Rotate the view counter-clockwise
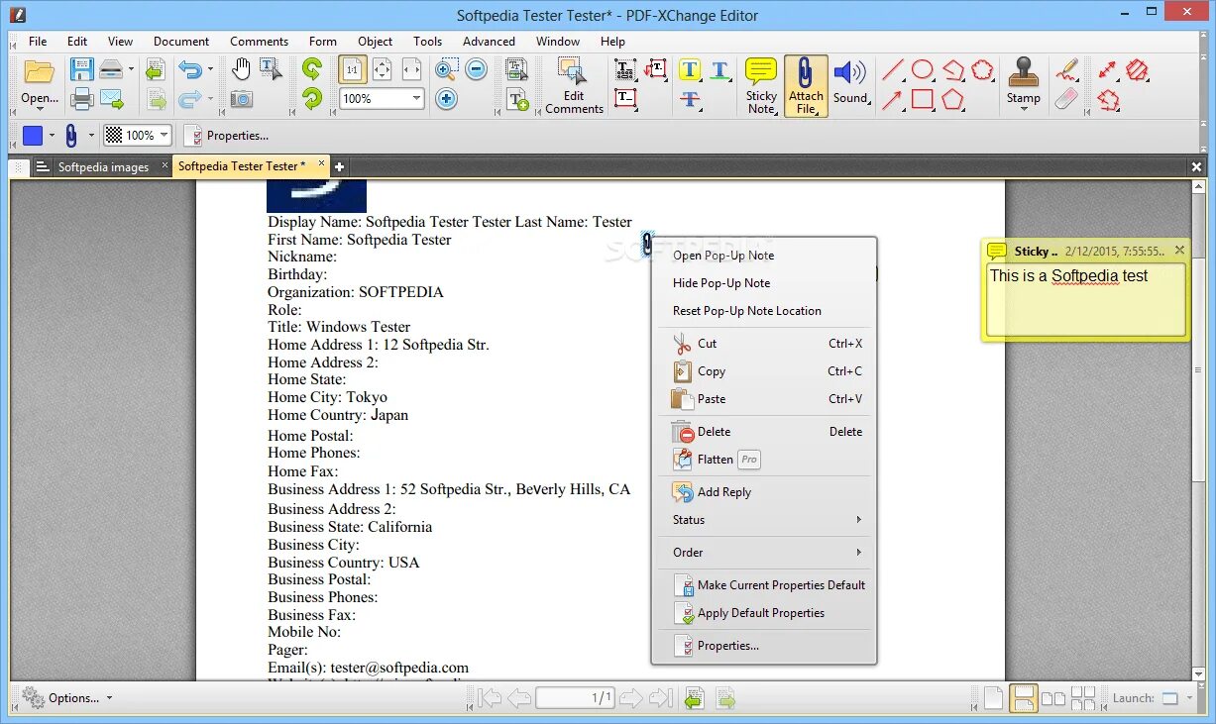This screenshot has width=1216, height=724. [x=312, y=69]
